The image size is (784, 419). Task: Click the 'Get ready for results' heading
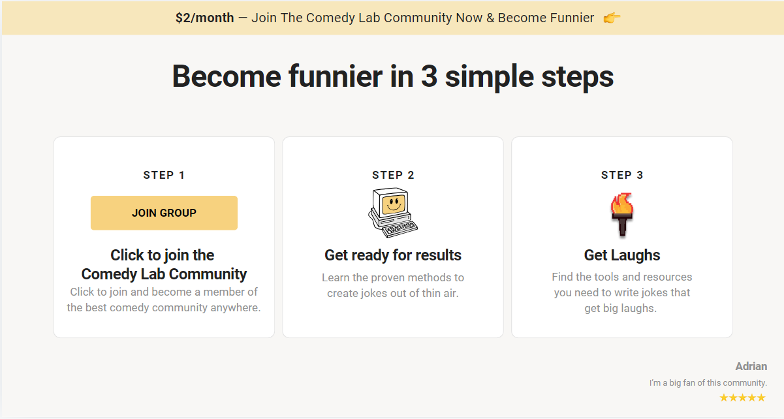[x=393, y=255]
